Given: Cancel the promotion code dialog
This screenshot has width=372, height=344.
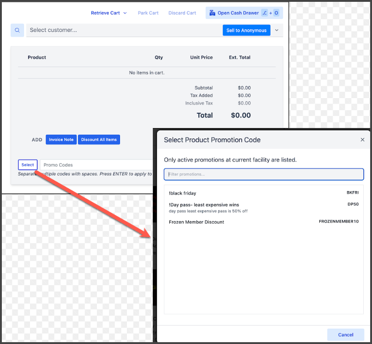Looking at the screenshot, I should coord(345,335).
